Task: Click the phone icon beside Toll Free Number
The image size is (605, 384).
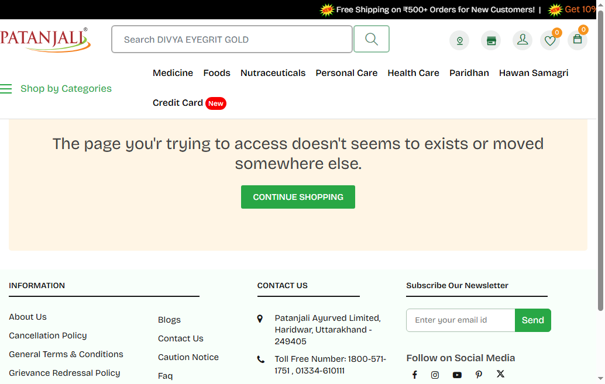Action: click(261, 359)
